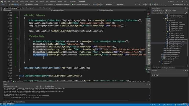This screenshot has width=189, height=106.
Task: Click the Solution Explorer show all files icon
Action: [164, 11]
